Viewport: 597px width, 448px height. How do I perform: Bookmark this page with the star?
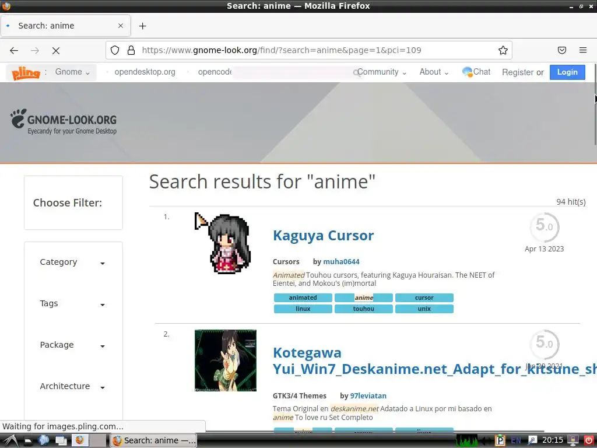(x=503, y=50)
